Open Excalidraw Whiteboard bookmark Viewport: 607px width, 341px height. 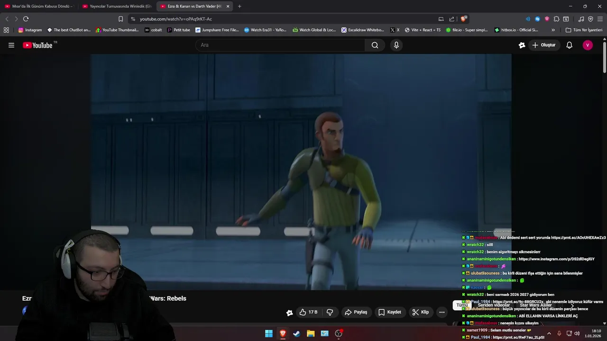tap(363, 30)
